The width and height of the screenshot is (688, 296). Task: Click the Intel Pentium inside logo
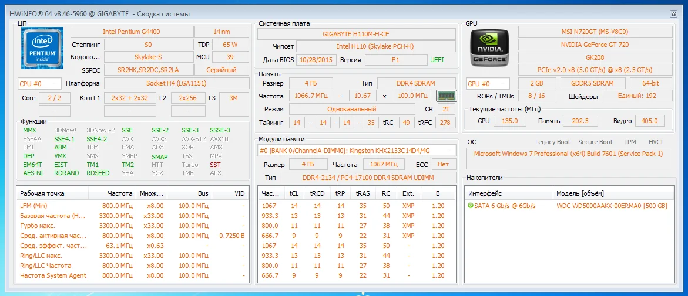point(42,47)
